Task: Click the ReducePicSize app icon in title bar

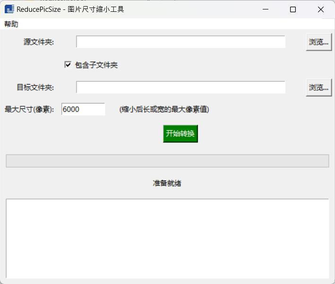Action: tap(9, 9)
